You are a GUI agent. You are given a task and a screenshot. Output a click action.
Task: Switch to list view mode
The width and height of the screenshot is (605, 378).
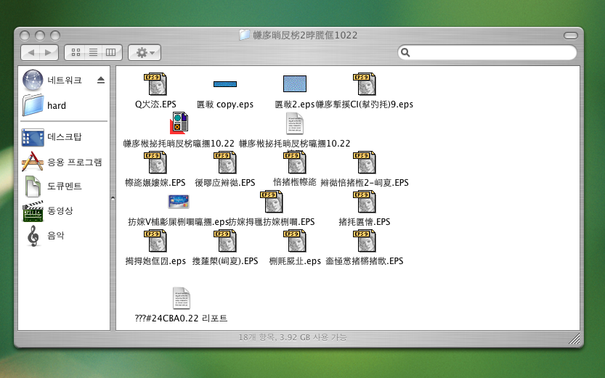click(93, 52)
